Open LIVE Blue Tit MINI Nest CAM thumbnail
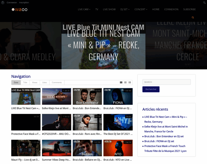Image resolution: width=207 pixels, height=164 pixels. tap(26, 96)
